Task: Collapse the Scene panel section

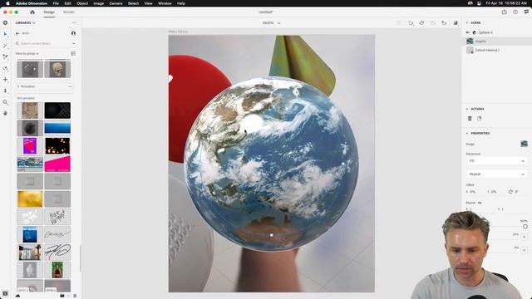Action: point(467,22)
